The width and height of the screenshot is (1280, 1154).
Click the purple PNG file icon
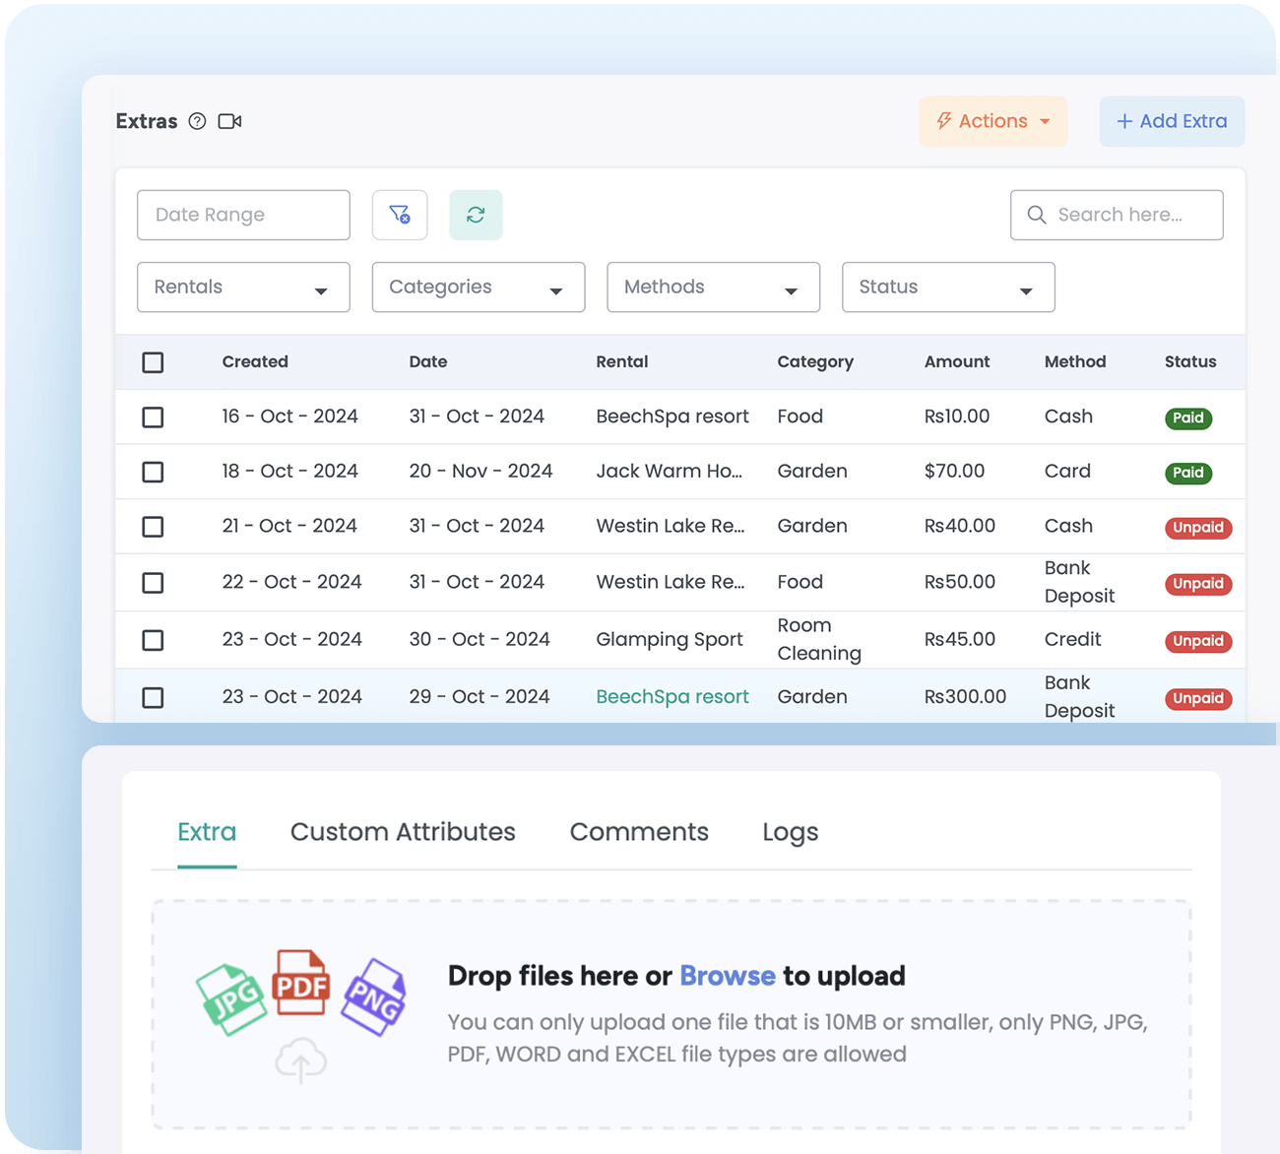click(374, 997)
